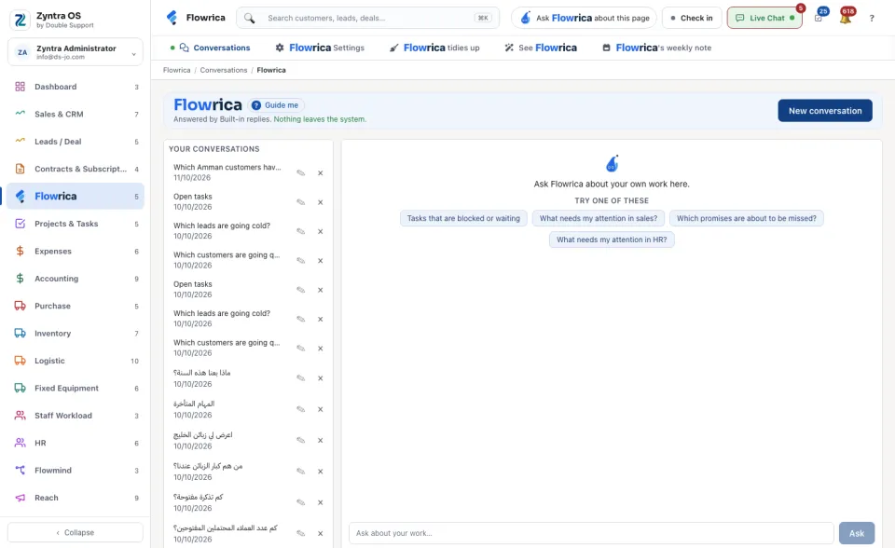Open the tasks checklist icon with 25 badge

pyautogui.click(x=819, y=18)
